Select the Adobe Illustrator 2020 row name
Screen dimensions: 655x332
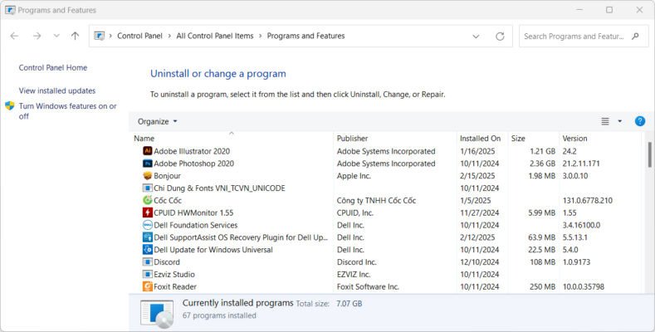192,151
